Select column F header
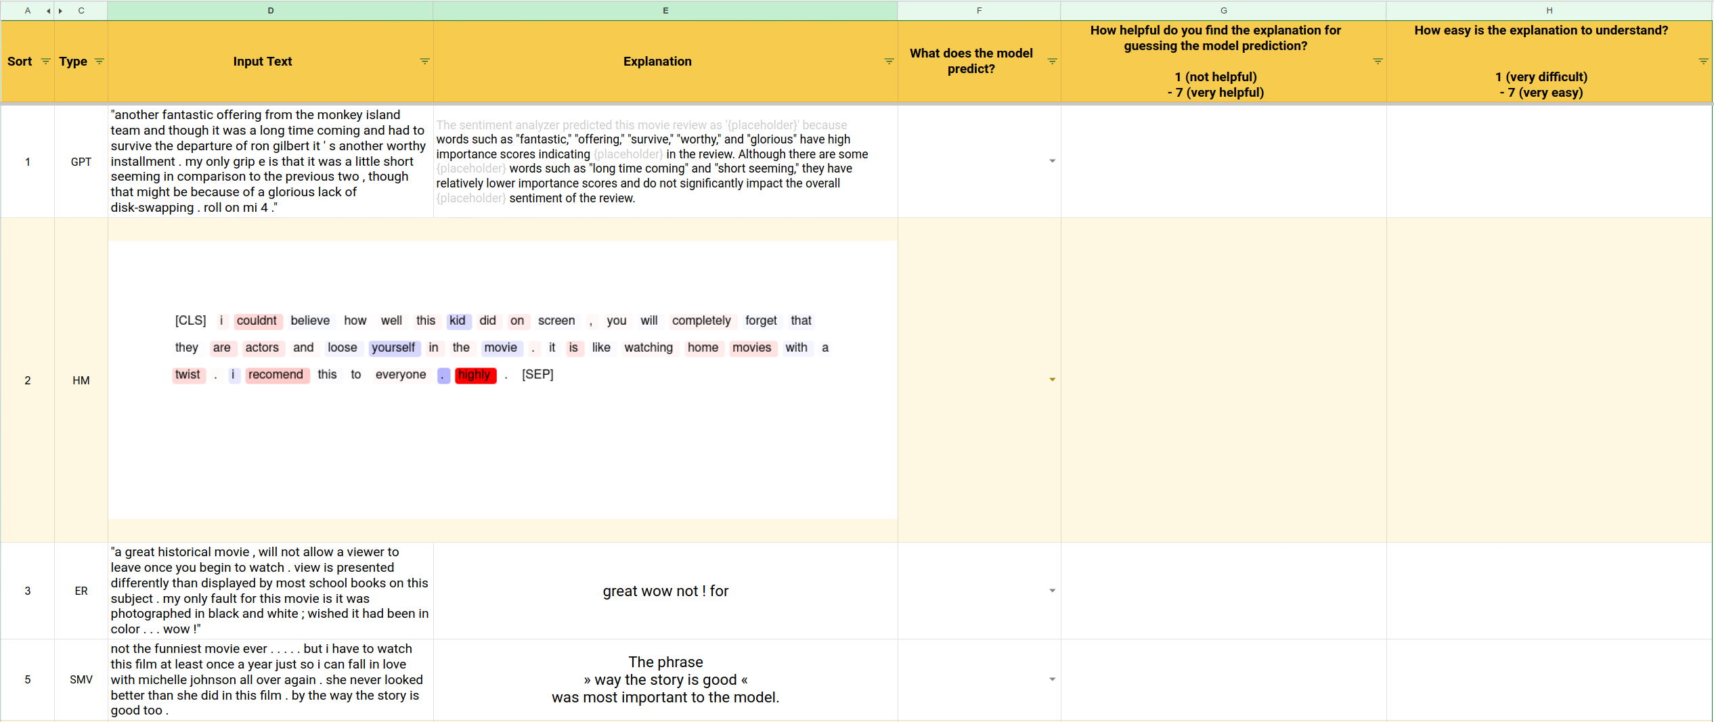This screenshot has width=1714, height=722. tap(979, 11)
